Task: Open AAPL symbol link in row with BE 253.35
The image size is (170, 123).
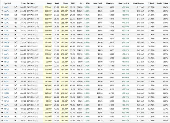Action: (x=6, y=66)
